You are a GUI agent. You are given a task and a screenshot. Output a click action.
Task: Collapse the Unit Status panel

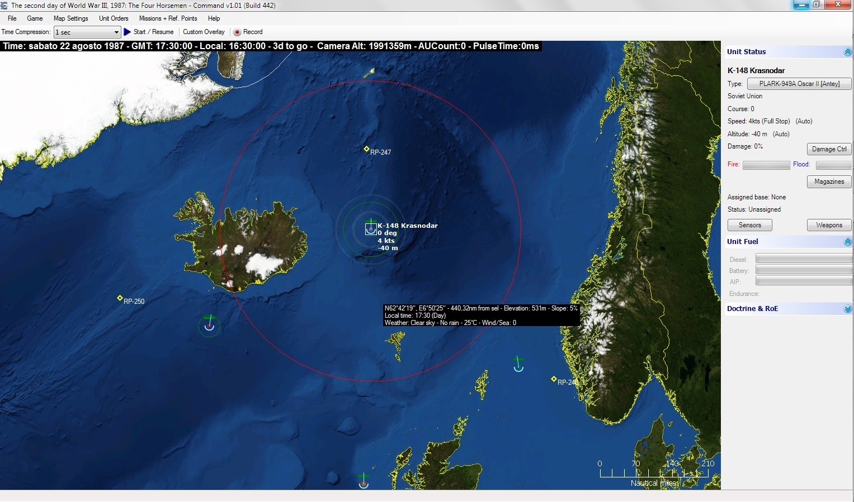[x=847, y=52]
